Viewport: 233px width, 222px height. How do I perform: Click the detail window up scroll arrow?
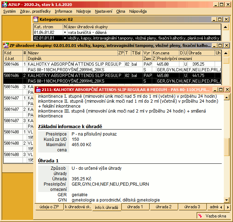pyautogui.click(x=226, y=97)
